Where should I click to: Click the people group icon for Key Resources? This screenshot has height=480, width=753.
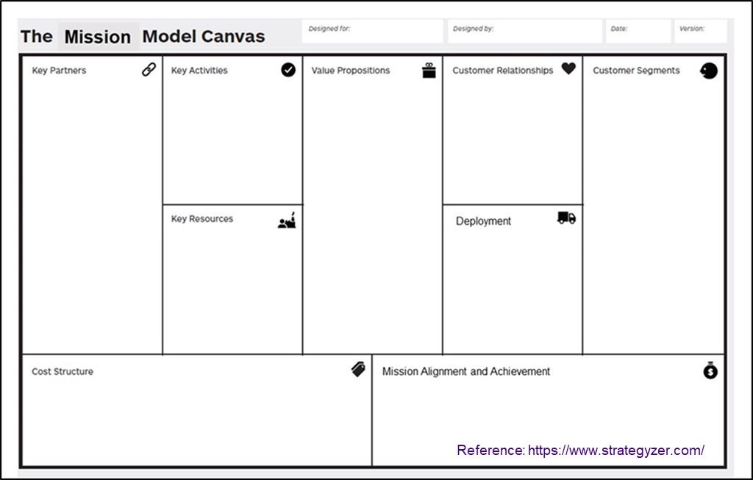click(287, 219)
